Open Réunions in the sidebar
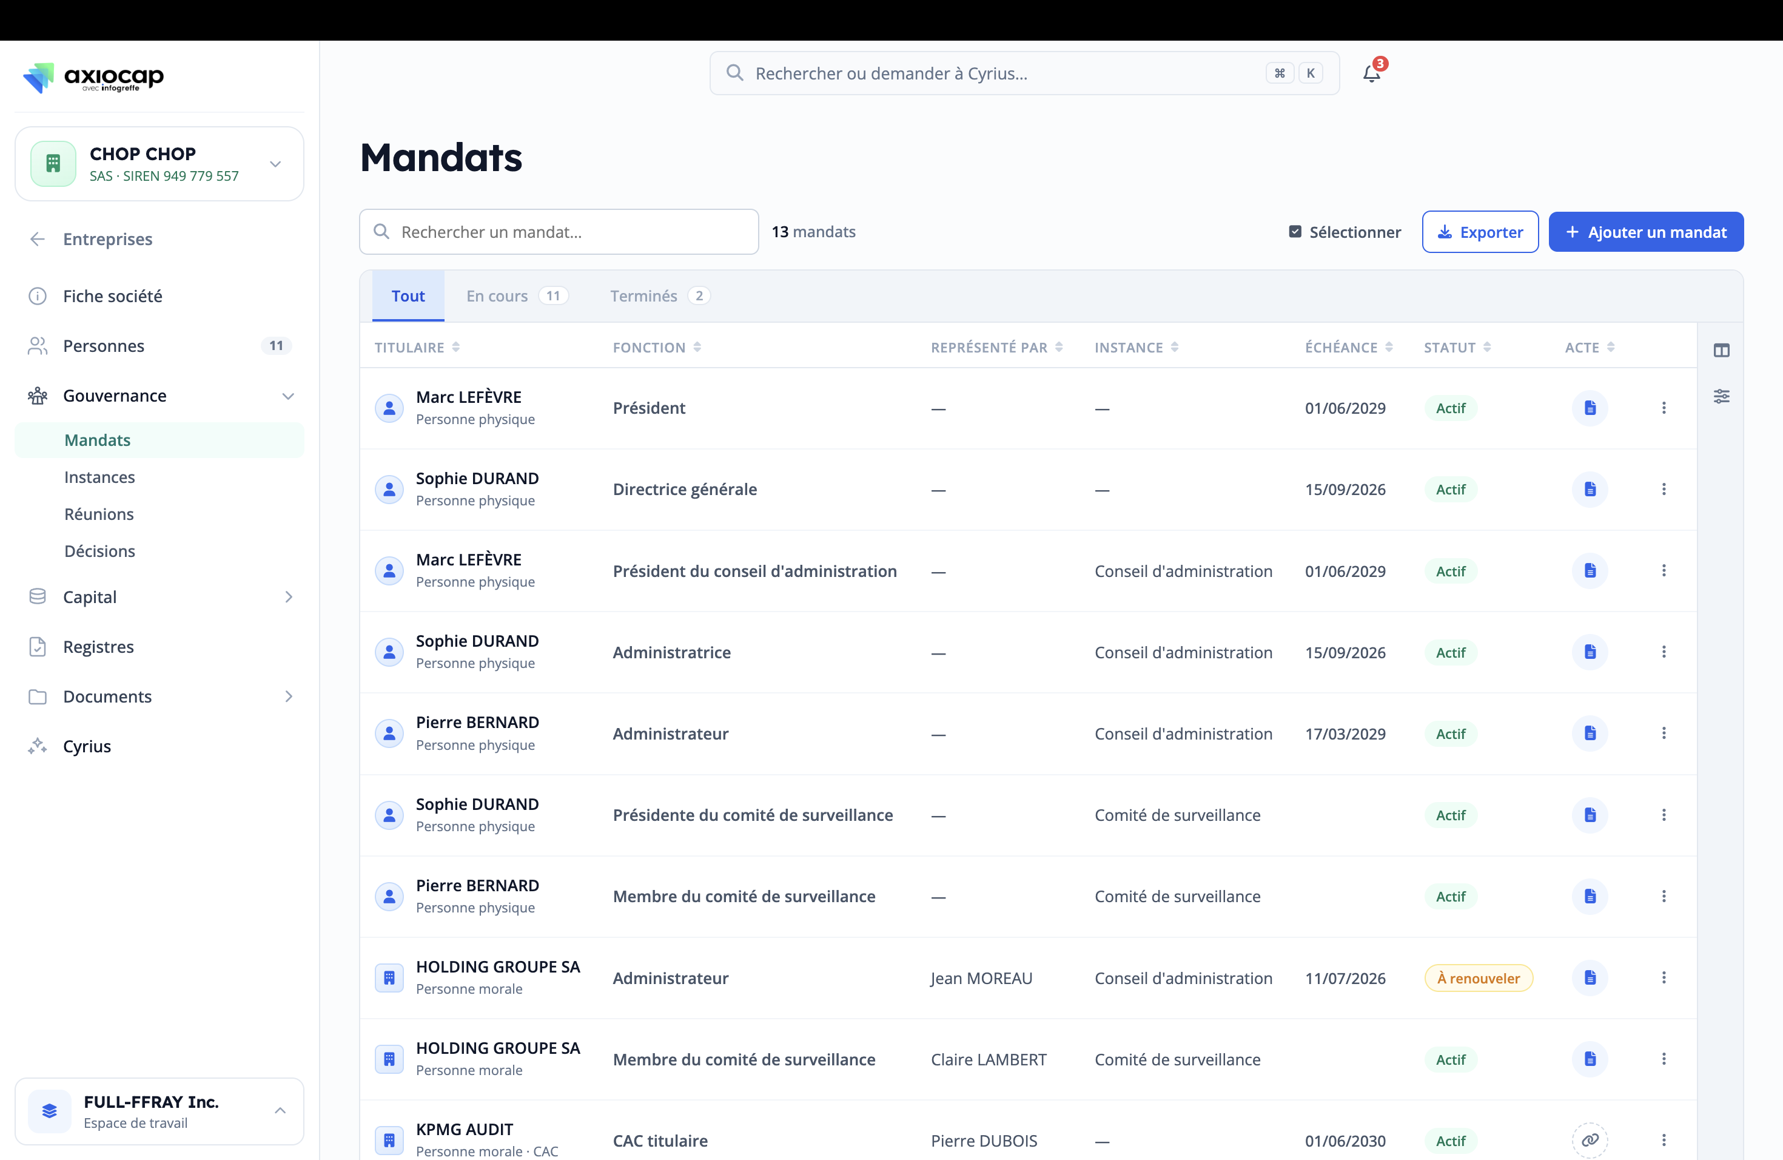The width and height of the screenshot is (1783, 1160). click(159, 513)
